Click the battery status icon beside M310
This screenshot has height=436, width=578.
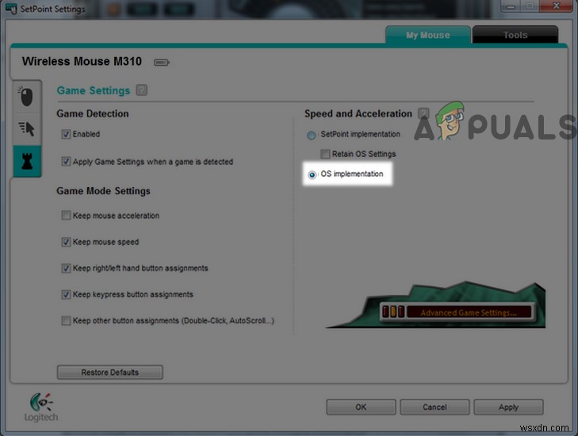coord(162,63)
